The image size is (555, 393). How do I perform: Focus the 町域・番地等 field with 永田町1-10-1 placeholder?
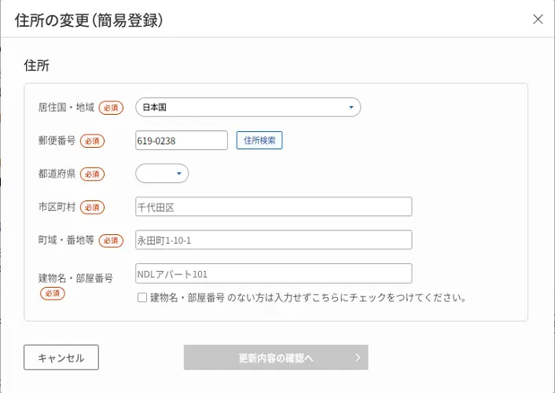pyautogui.click(x=274, y=240)
